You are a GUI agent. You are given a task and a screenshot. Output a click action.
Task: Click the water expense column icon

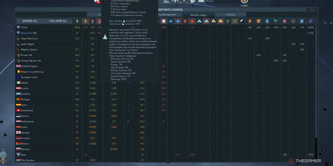178,21
